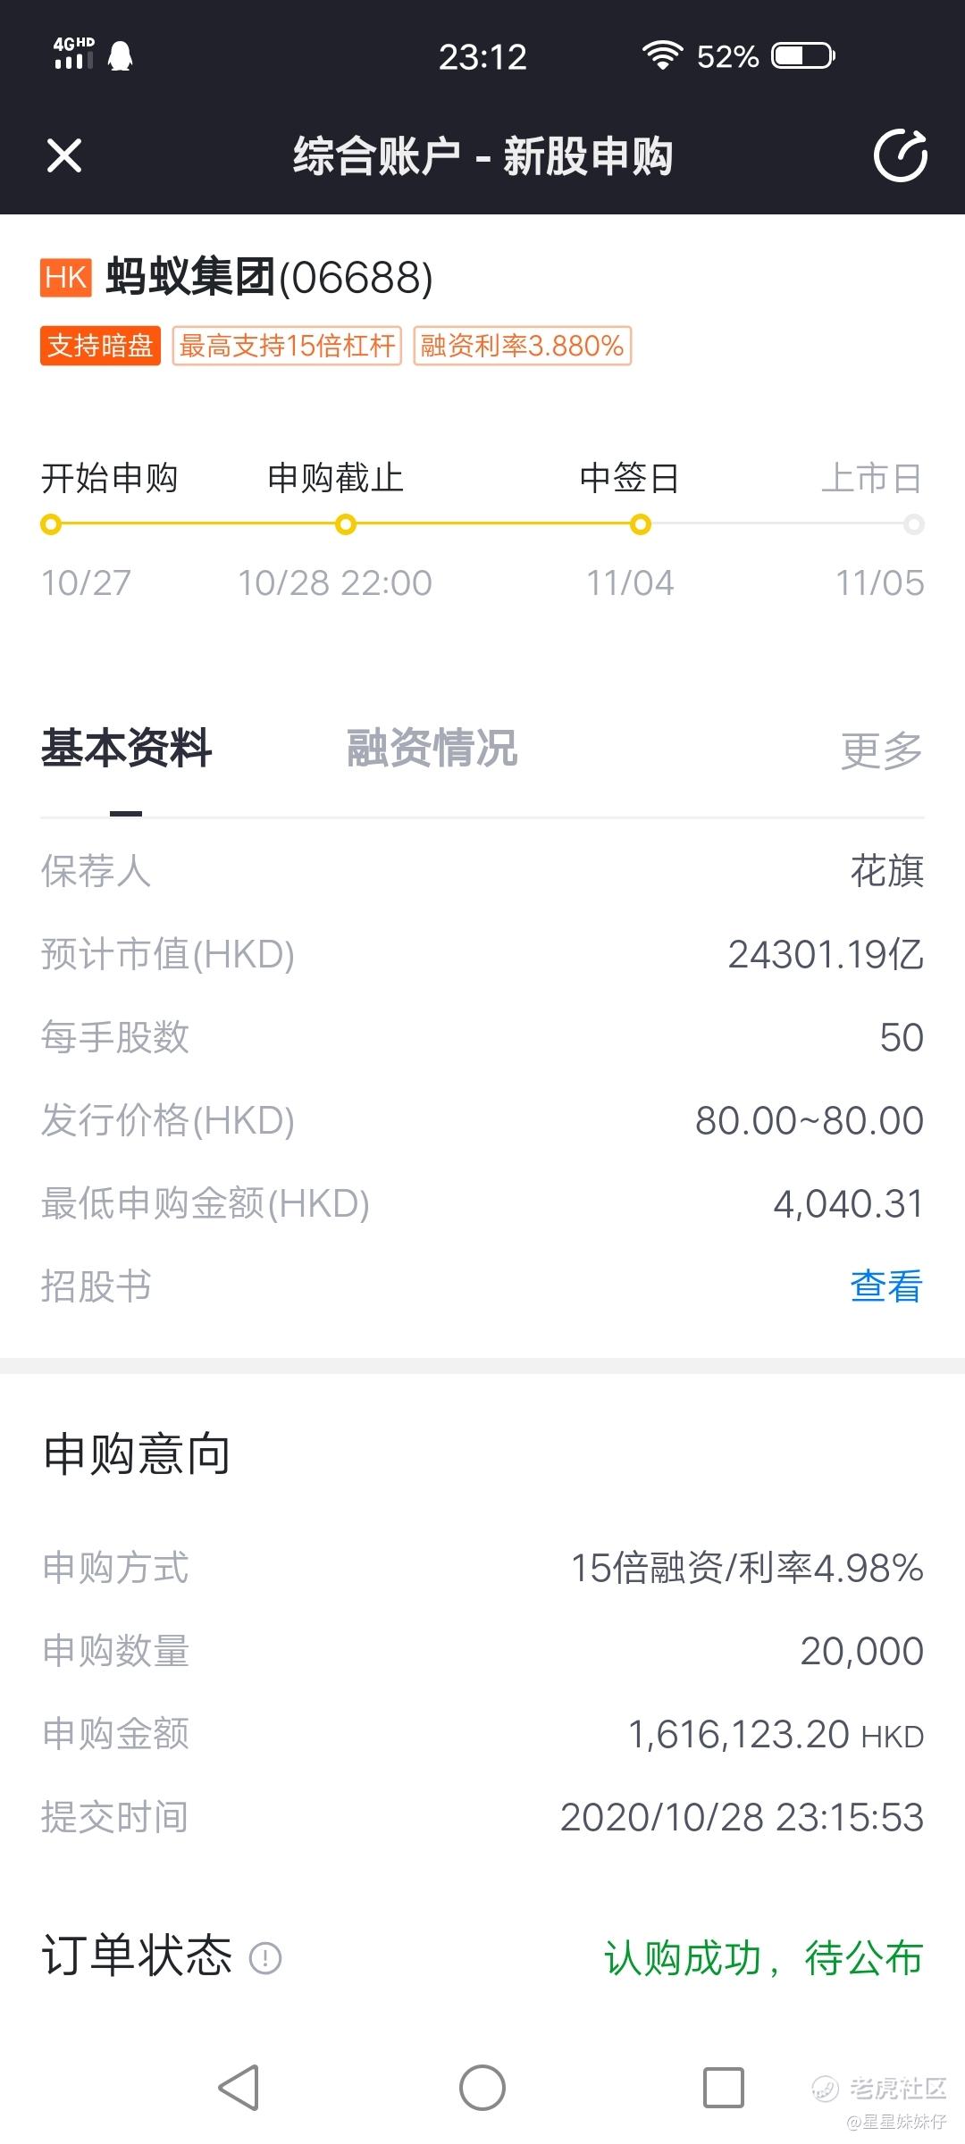Switch to the 融资情况 tab

[432, 749]
